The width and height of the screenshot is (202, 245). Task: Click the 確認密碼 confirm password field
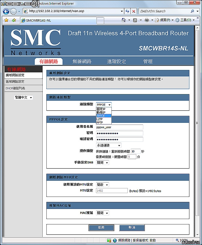tap(119, 139)
